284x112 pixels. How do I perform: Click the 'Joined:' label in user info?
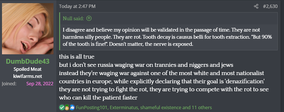point(9,84)
